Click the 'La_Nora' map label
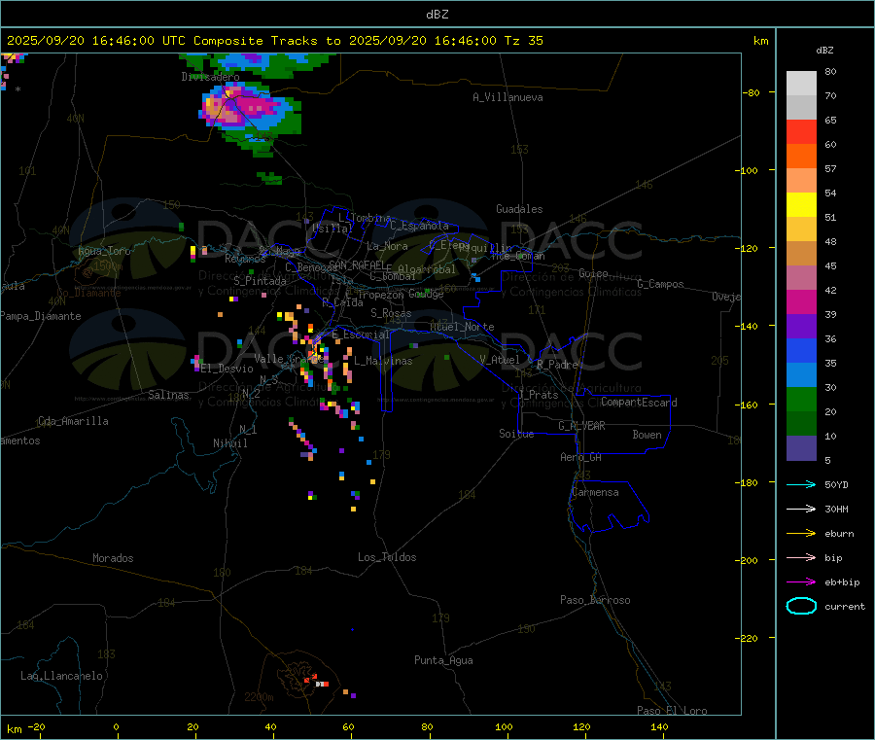875x740 pixels. click(387, 246)
